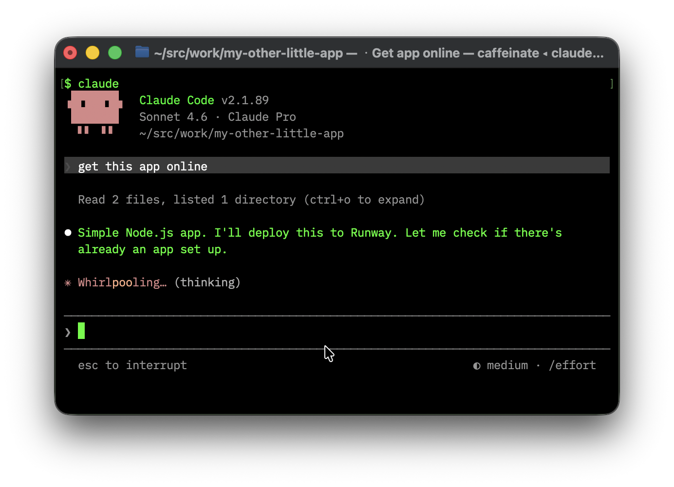Click the '/effort' command hint
The image size is (674, 487).
click(572, 365)
